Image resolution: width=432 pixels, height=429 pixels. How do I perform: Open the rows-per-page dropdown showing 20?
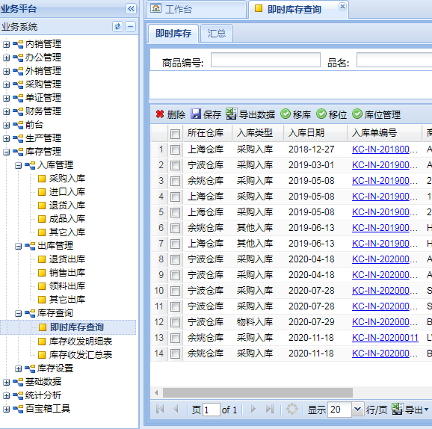point(357,410)
